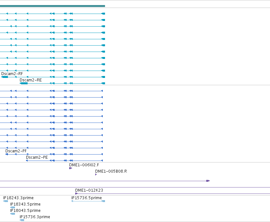
Task: Open the DME1-012K23 feature label
Action: pyautogui.click(x=89, y=190)
